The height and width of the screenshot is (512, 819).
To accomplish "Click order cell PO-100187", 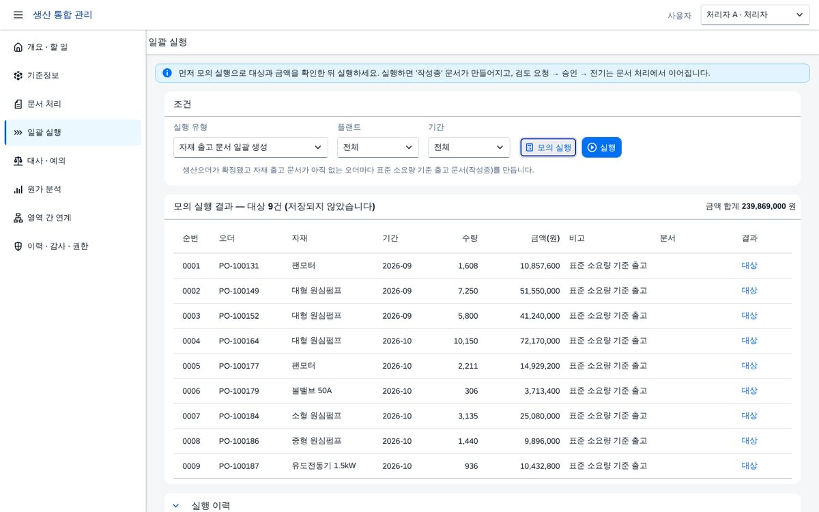I will click(x=239, y=466).
